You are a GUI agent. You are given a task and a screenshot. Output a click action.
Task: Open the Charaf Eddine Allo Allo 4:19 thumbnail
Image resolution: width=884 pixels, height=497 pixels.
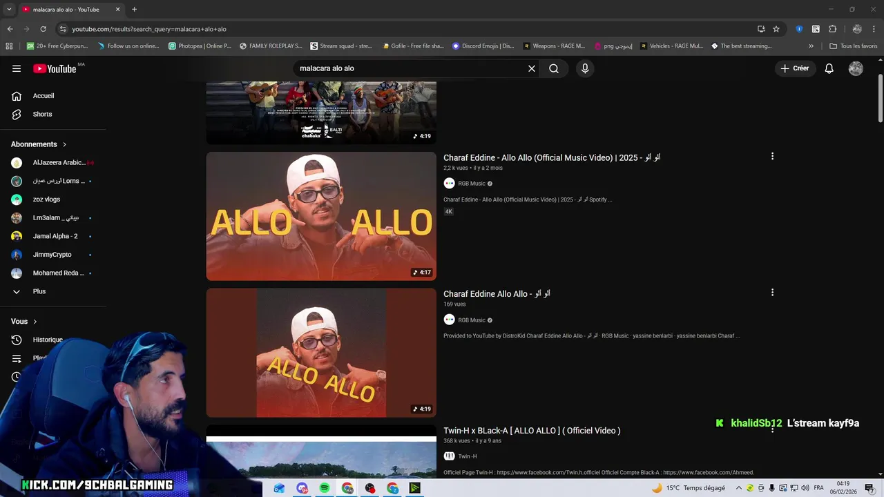click(321, 353)
